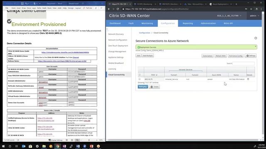Screen dimensions: 266x149
Task: Open the Tell me search in Word
Action: [87, 8]
